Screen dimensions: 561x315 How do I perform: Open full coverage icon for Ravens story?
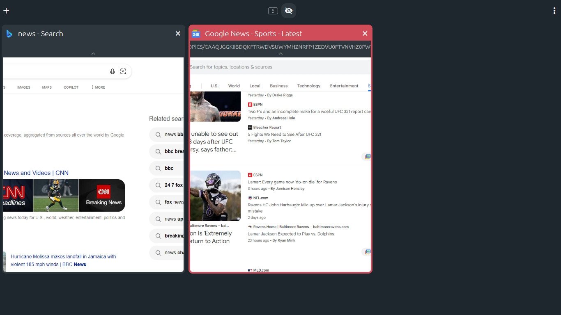tap(367, 252)
